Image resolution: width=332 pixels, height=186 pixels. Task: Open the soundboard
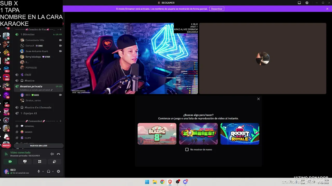click(54, 161)
